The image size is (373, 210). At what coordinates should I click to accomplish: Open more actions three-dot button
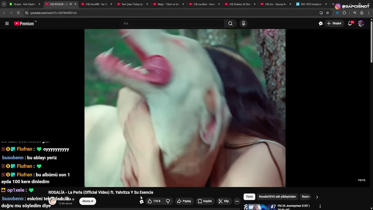click(x=237, y=201)
